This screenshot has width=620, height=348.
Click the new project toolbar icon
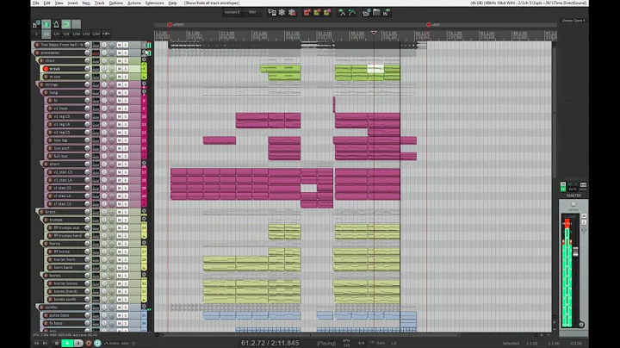pos(35,24)
